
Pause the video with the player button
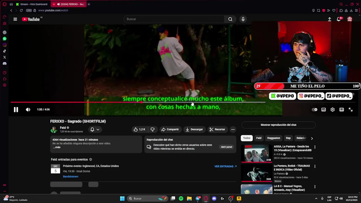[x=16, y=110]
